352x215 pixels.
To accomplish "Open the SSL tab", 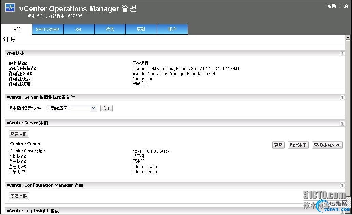I will [x=79, y=29].
